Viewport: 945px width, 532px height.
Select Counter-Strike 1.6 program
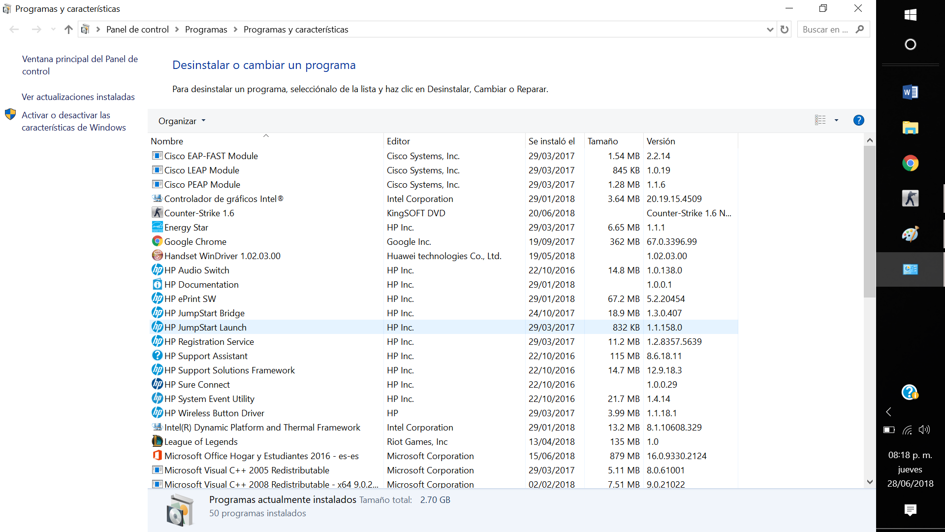(x=443, y=213)
